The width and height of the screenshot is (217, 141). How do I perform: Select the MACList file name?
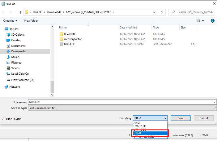click(x=69, y=44)
